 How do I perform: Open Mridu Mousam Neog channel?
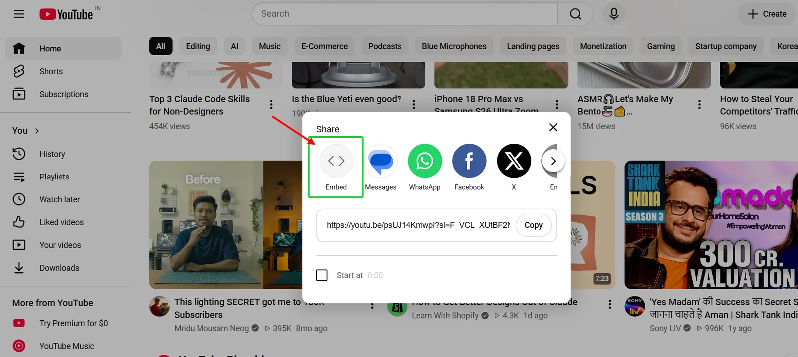pos(211,328)
